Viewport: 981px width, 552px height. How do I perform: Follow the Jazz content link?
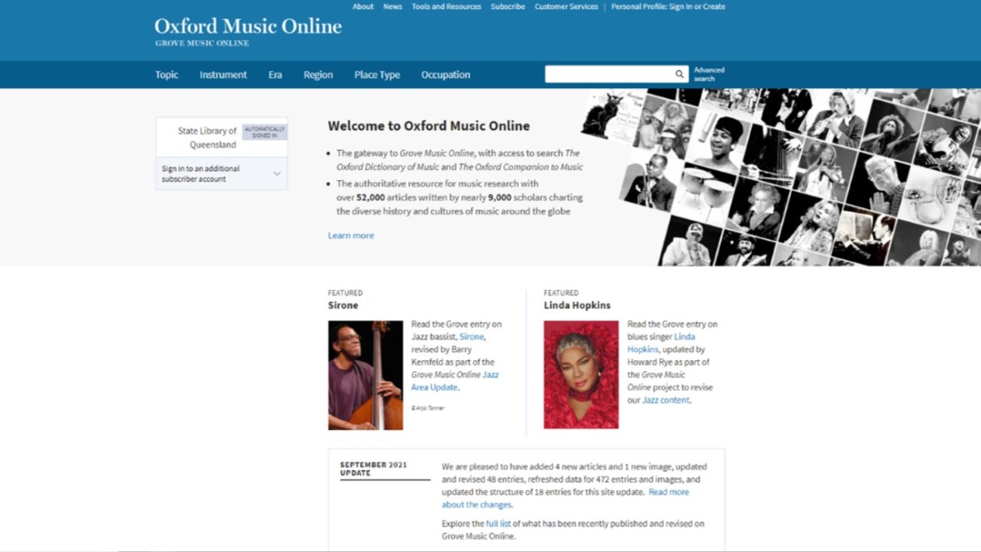coord(666,400)
